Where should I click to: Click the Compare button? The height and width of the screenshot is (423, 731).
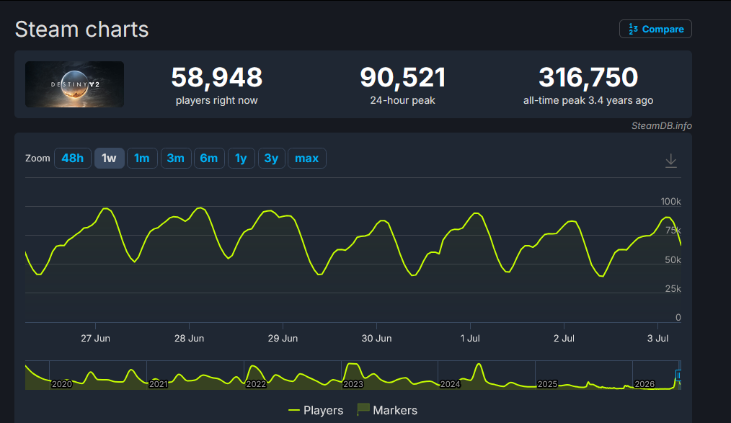pos(655,29)
